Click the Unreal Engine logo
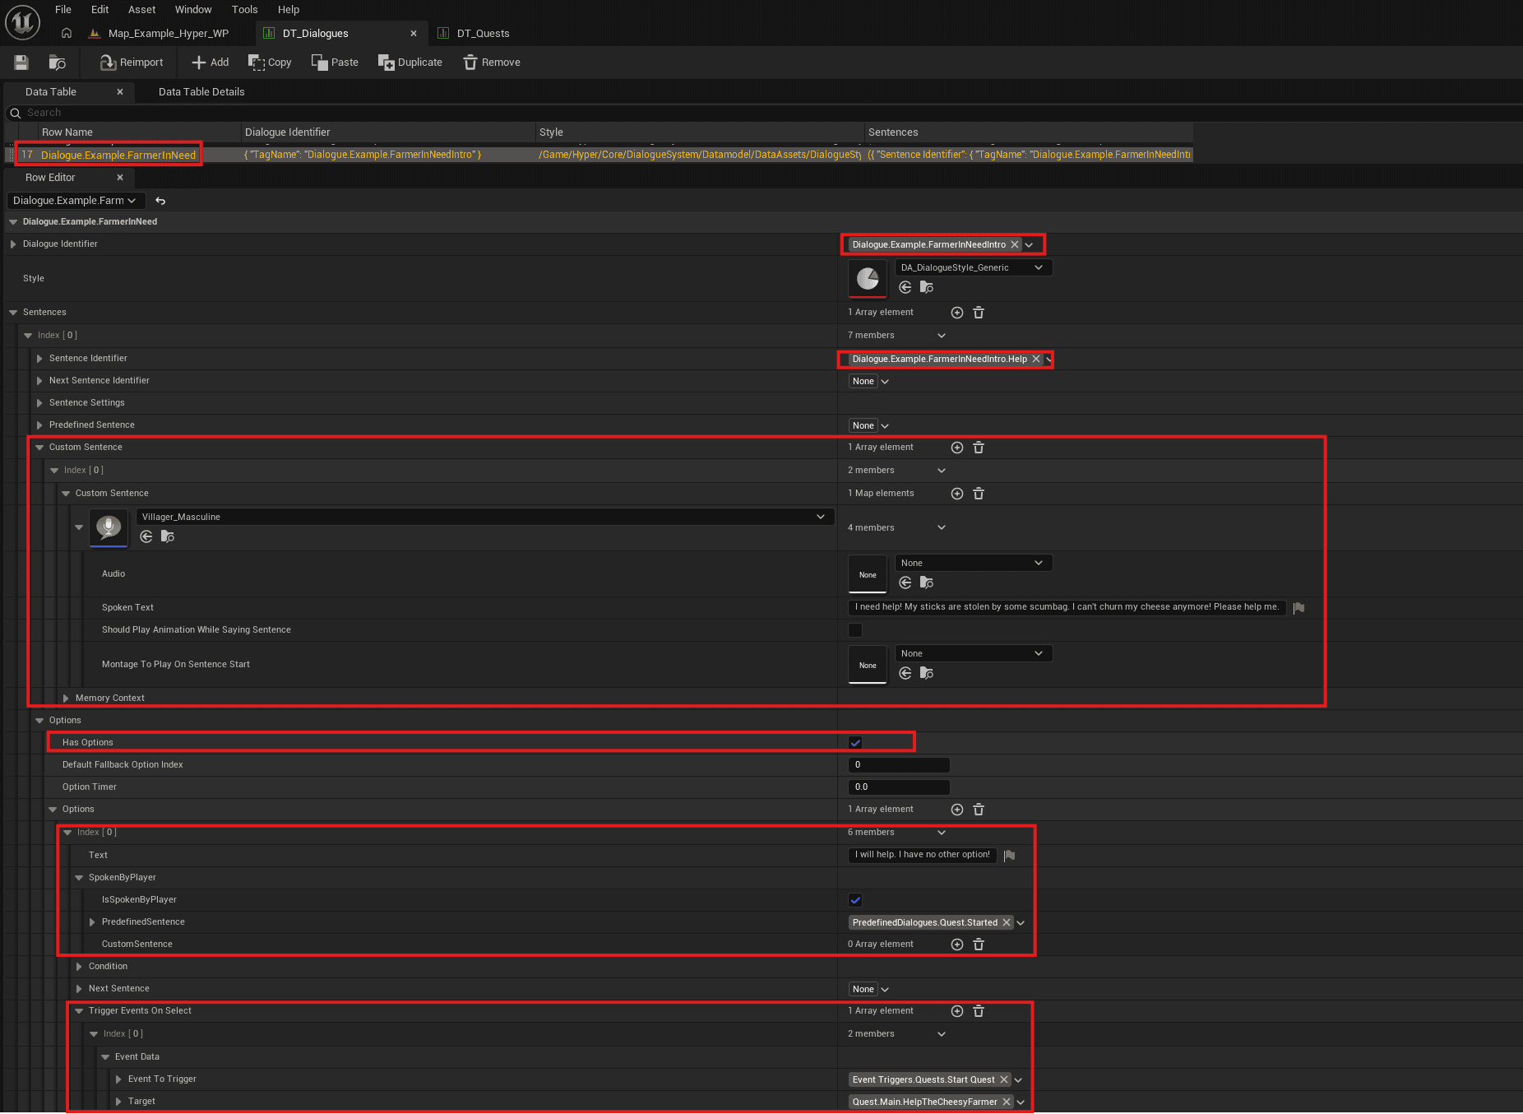Viewport: 1523px width, 1114px height. [22, 21]
